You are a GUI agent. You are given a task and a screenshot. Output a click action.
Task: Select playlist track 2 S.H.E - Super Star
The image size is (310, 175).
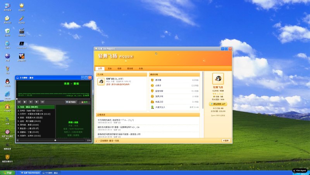pos(36,111)
